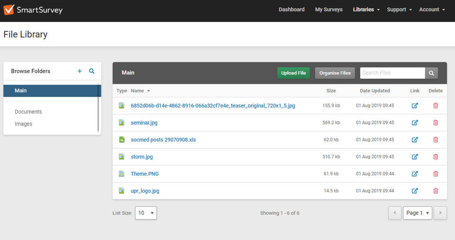Click the file type icon for socmed posts xls
The height and width of the screenshot is (240, 455).
coord(121,140)
